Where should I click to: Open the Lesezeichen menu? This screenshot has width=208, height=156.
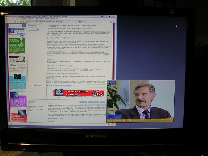click(x=38, y=19)
